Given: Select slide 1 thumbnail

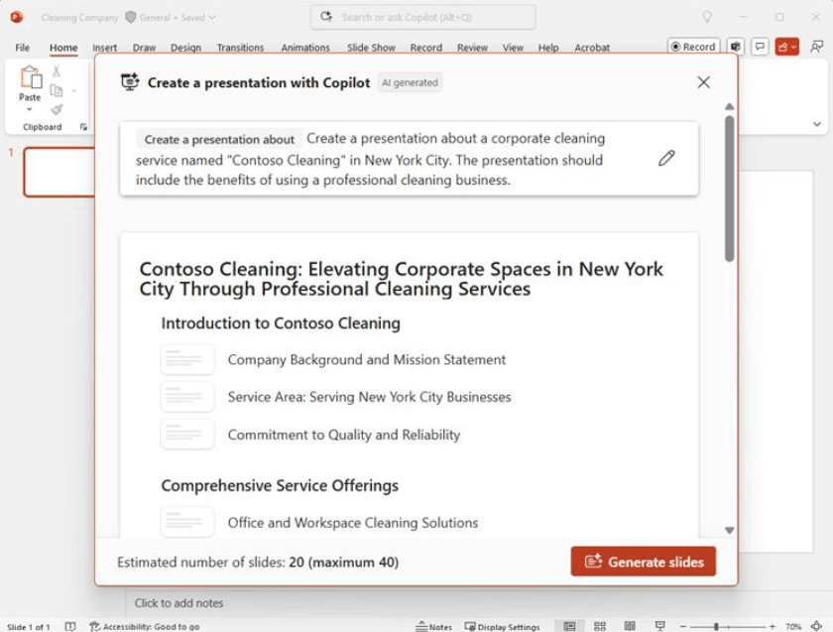Looking at the screenshot, I should [x=59, y=173].
